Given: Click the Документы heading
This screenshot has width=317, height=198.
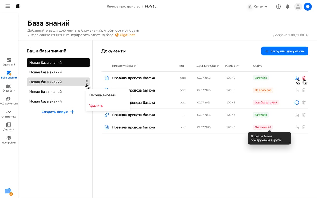Looking at the screenshot, I should coord(114,51).
